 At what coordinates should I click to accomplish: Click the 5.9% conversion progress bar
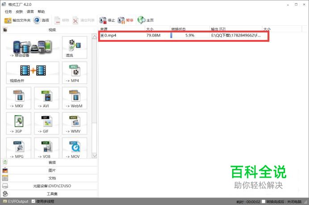click(x=190, y=36)
